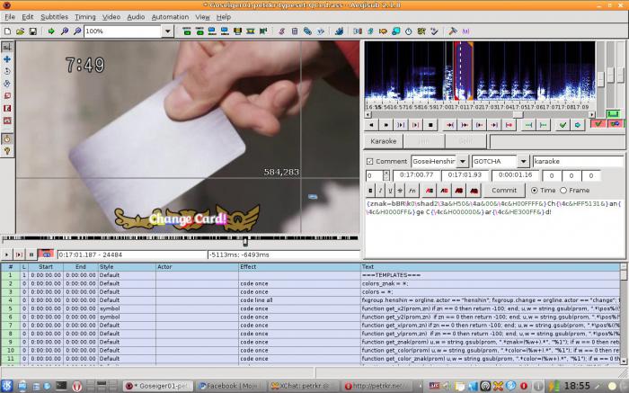This screenshot has height=393, width=629.
Task: Click the primary color AB button
Action: pyautogui.click(x=430, y=191)
